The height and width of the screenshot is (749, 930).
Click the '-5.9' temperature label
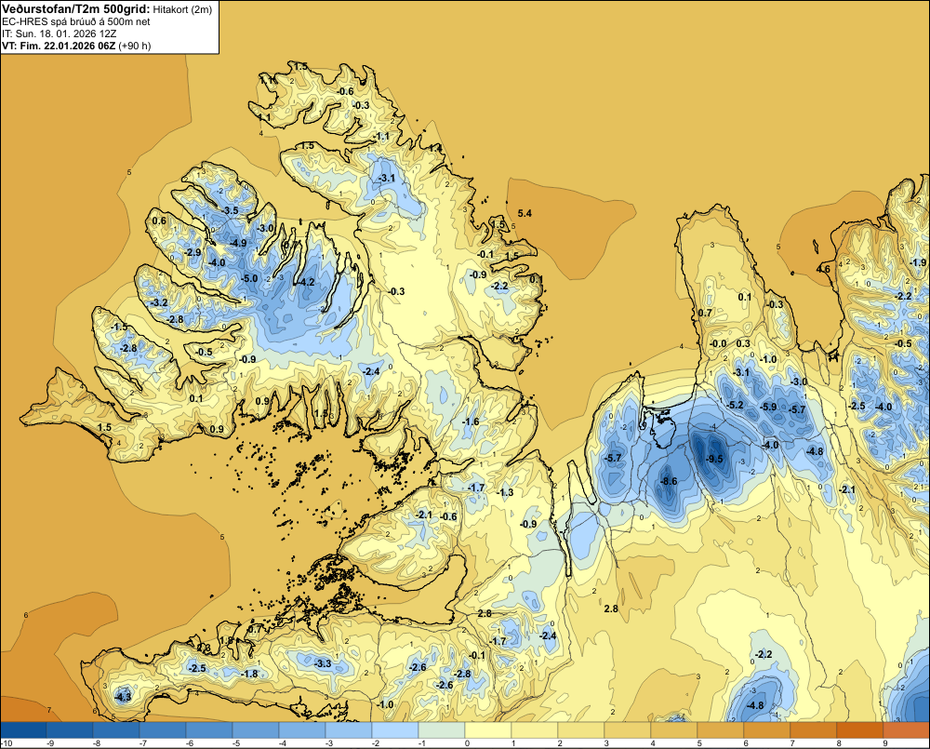pos(768,407)
